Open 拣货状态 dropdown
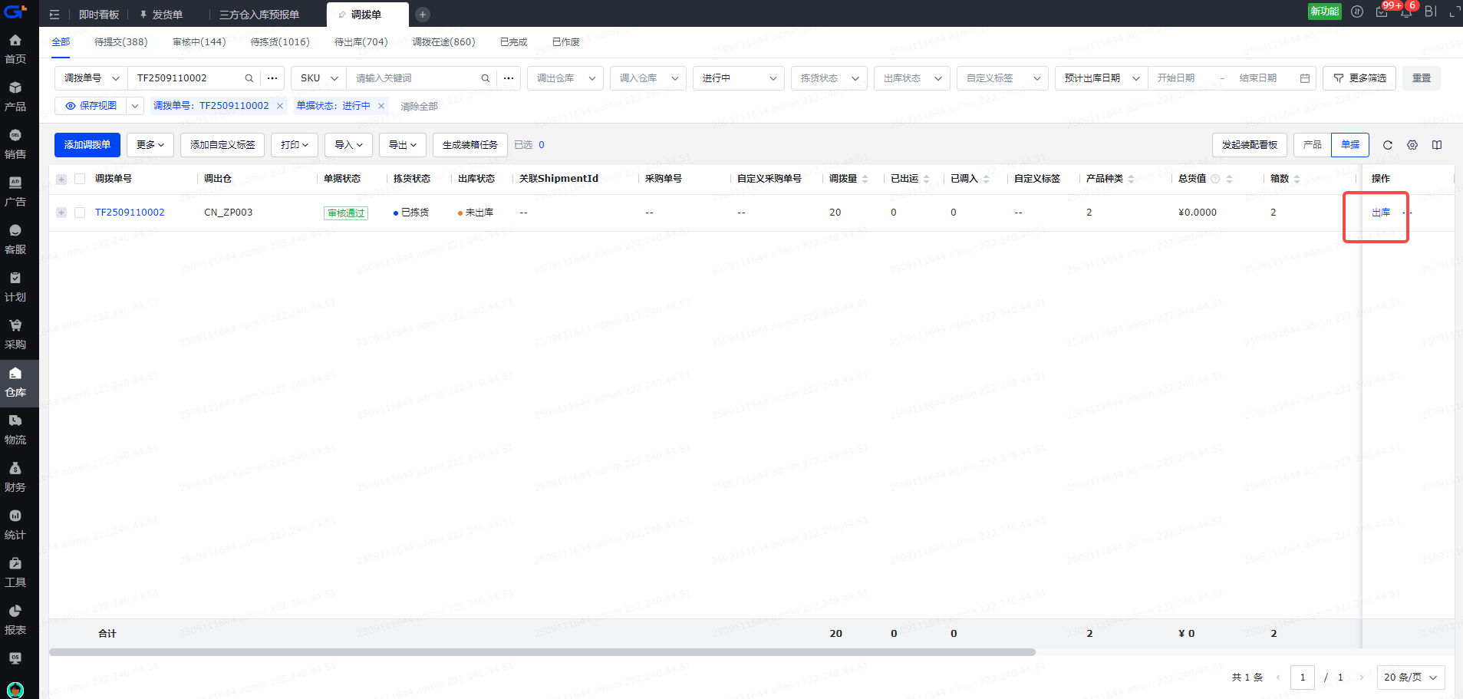 (x=829, y=78)
